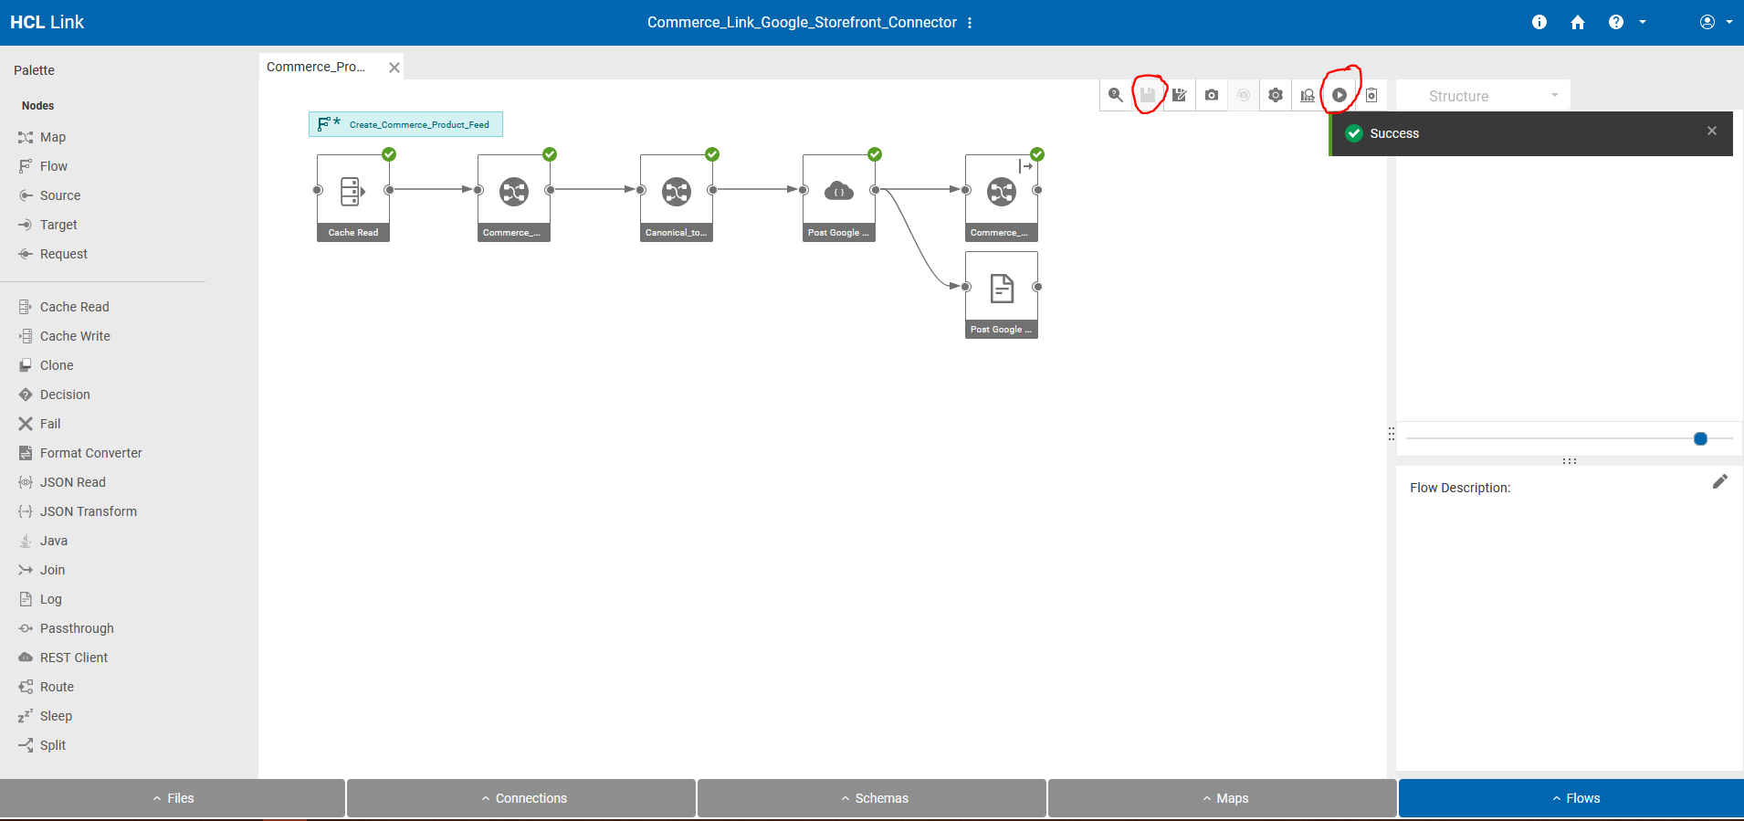Select the Canonical_to... map node
The height and width of the screenshot is (821, 1744).
[677, 197]
